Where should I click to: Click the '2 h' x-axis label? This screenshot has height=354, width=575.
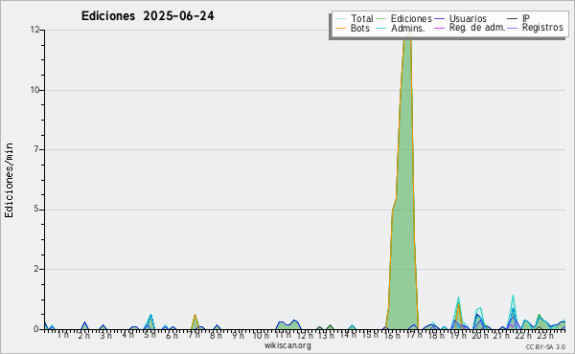tap(84, 335)
